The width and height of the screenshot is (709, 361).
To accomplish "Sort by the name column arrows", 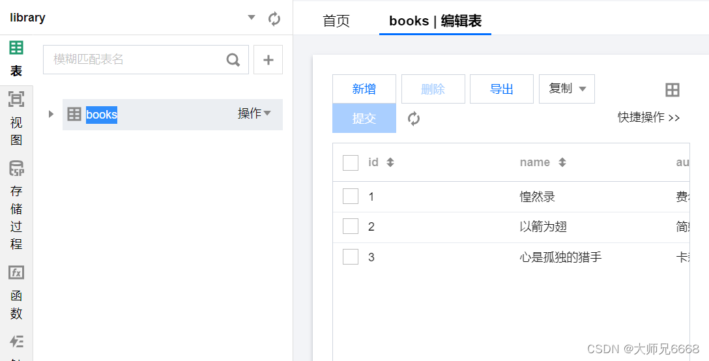I will 562,162.
